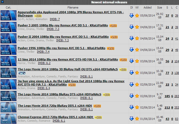179x124 pixels.
Task: Open The Lego Movie 3D Half-OU link
Action: click(68, 69)
